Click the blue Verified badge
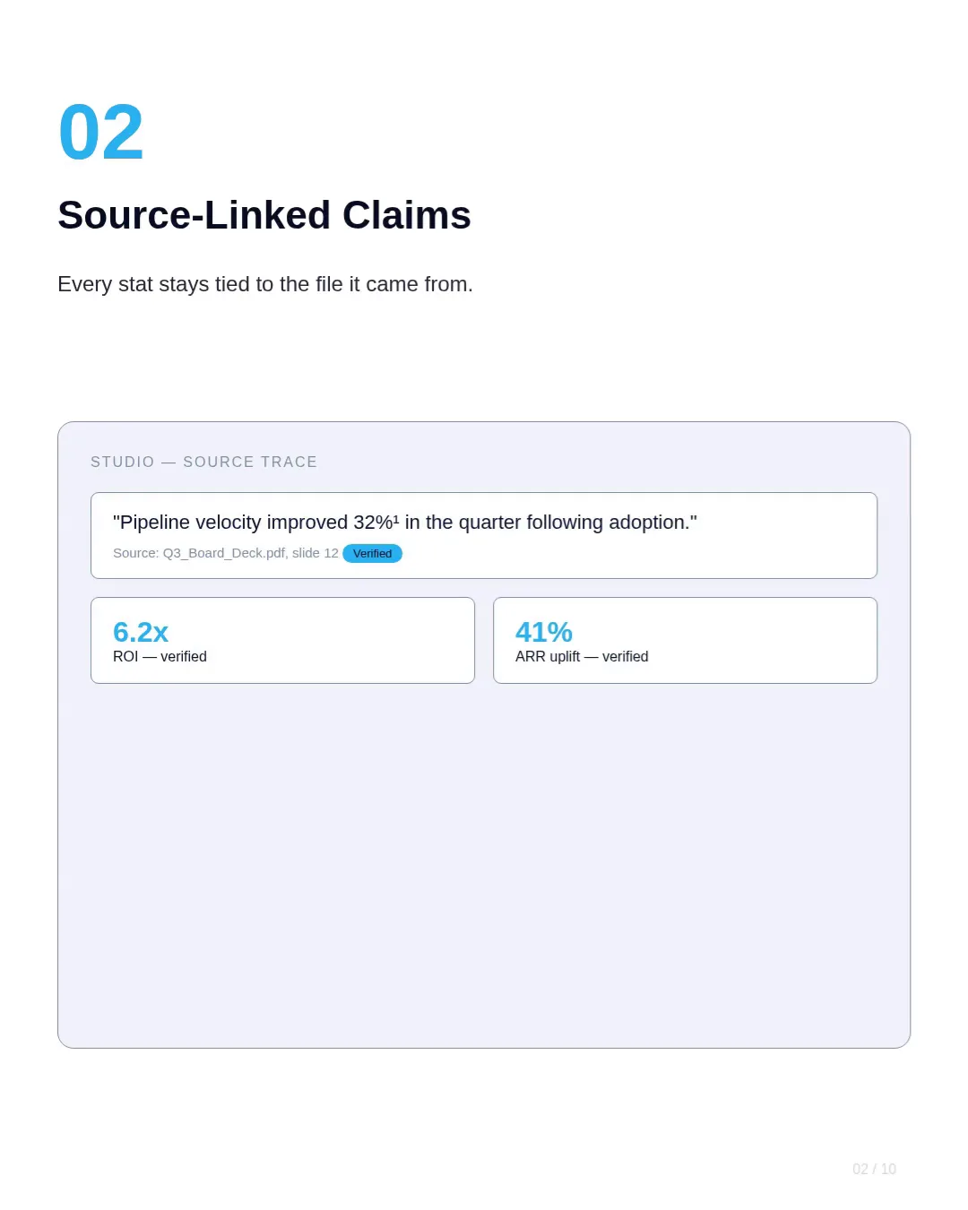Screen dimensions: 968x1210 coord(372,554)
